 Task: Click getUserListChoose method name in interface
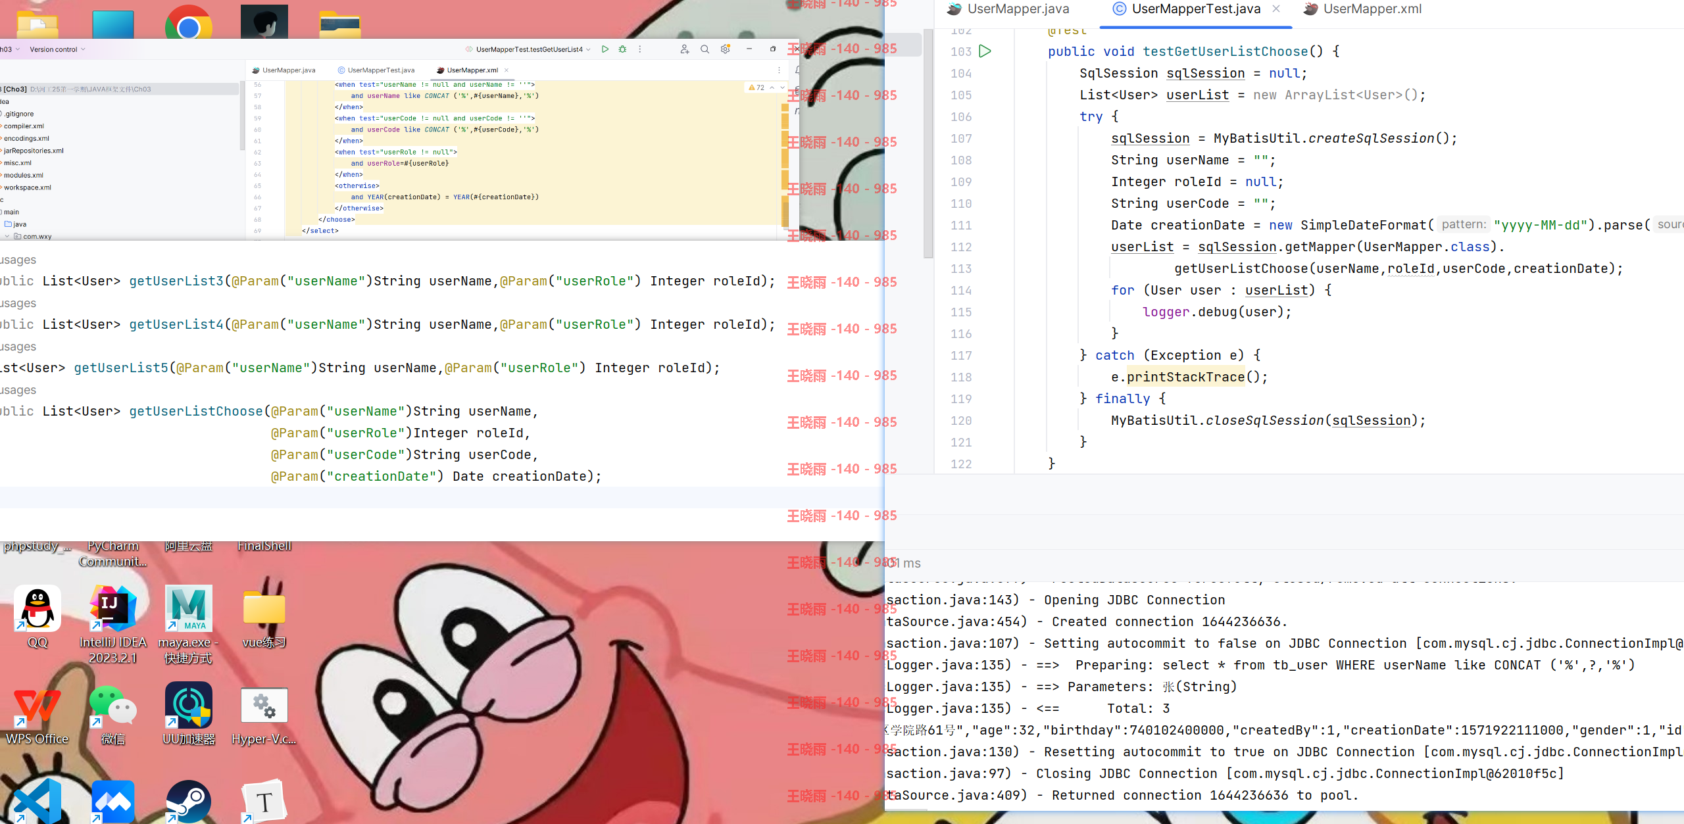[x=196, y=412]
